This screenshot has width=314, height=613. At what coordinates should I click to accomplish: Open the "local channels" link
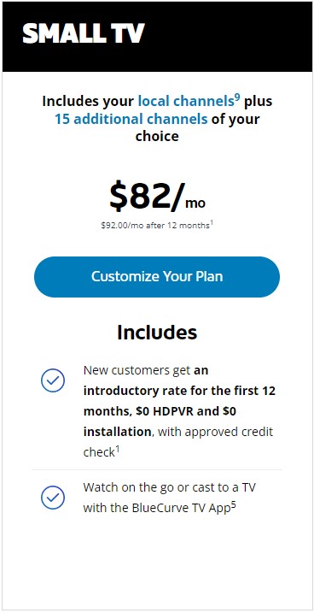pos(186,101)
